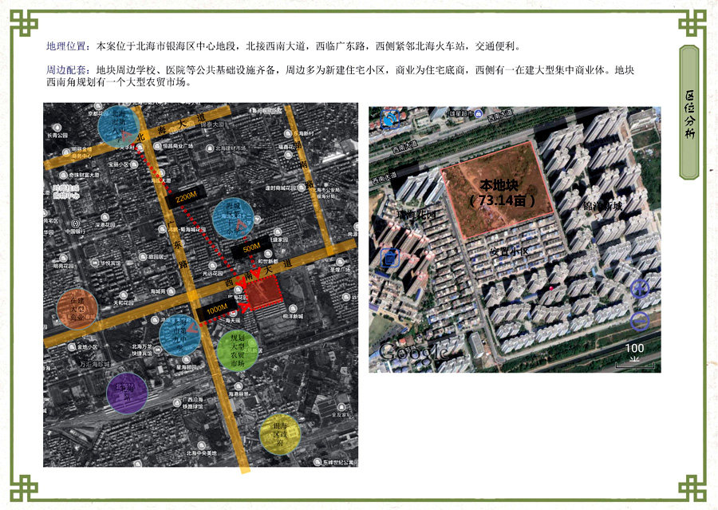This screenshot has width=718, height=510.
Task: Click the blue circle above the 500M label
Action: click(237, 218)
